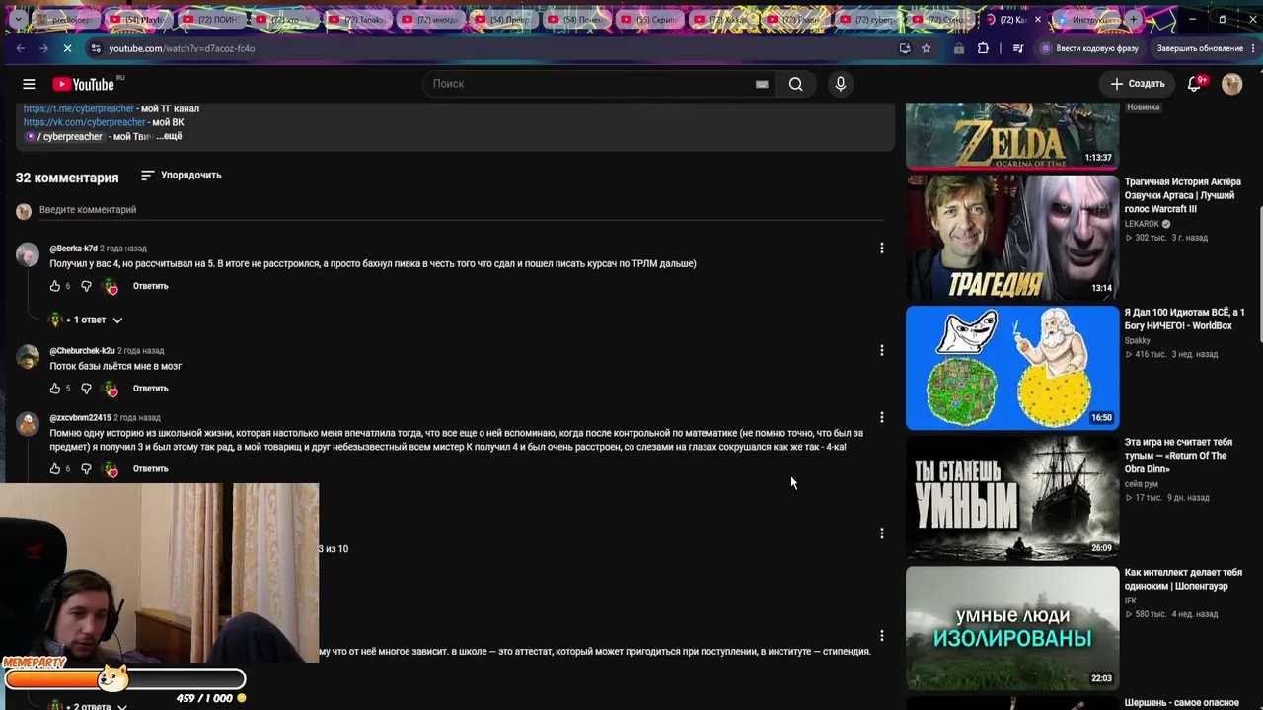Dislike the comment by zxcvbnm22415

coord(86,469)
